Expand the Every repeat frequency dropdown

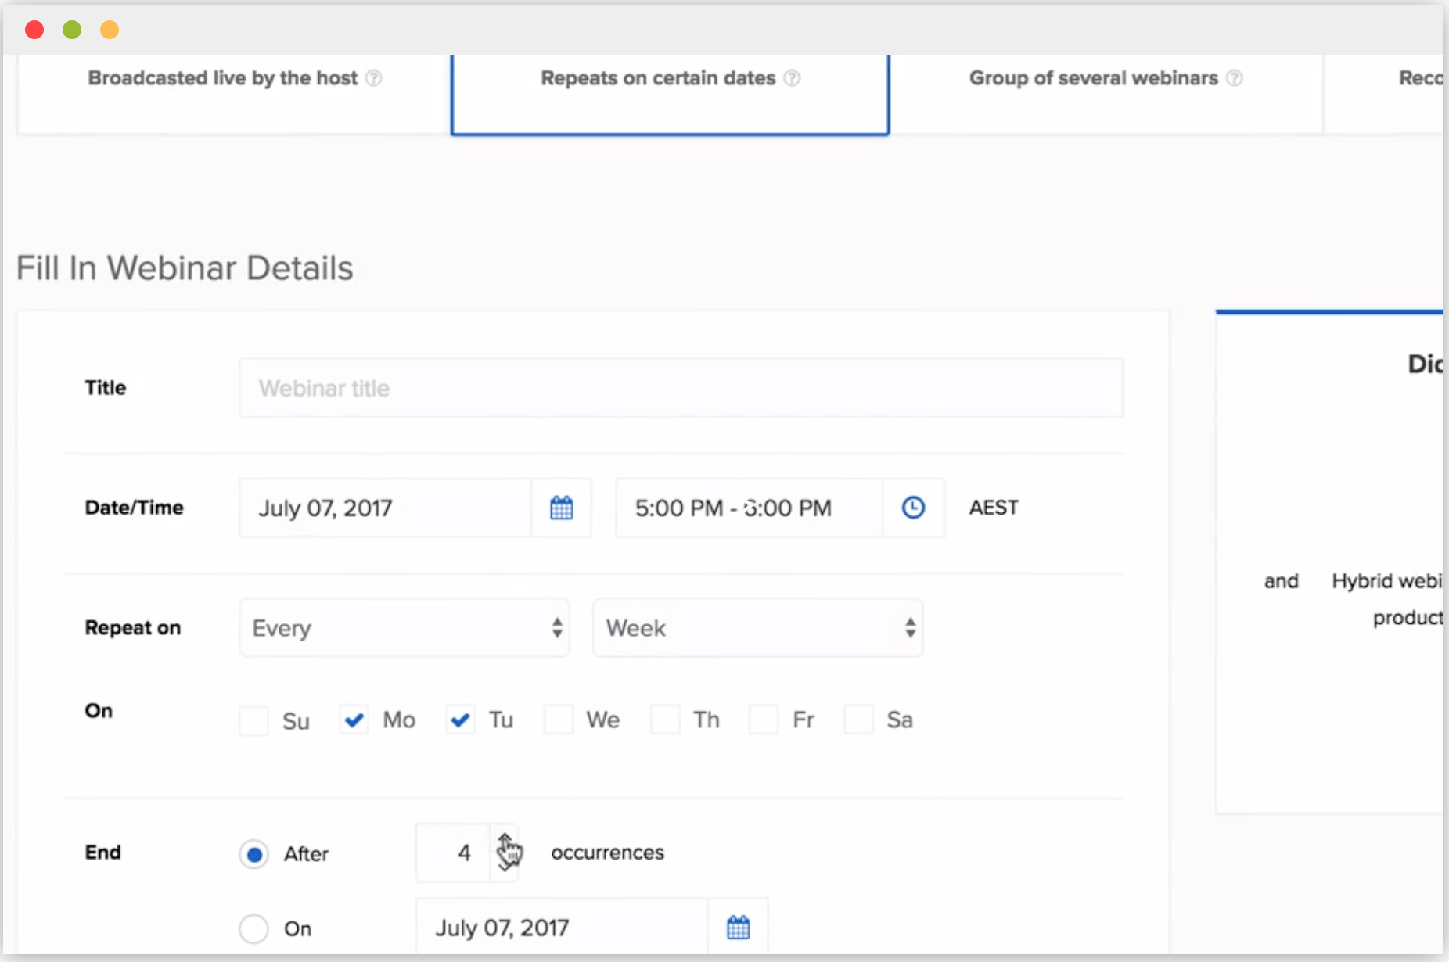pyautogui.click(x=404, y=628)
